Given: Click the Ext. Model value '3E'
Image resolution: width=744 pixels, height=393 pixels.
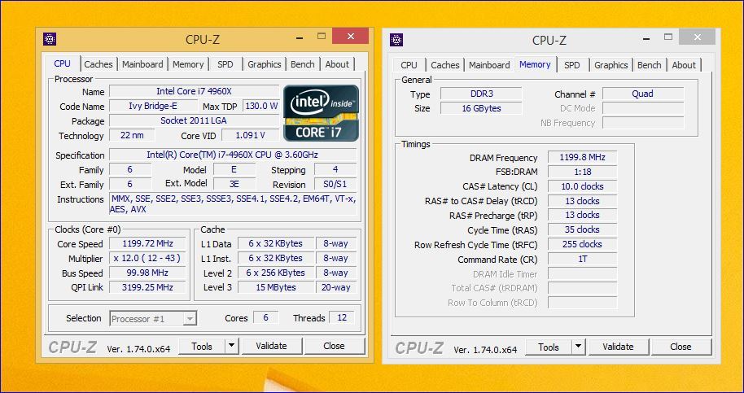Looking at the screenshot, I should click(x=234, y=185).
